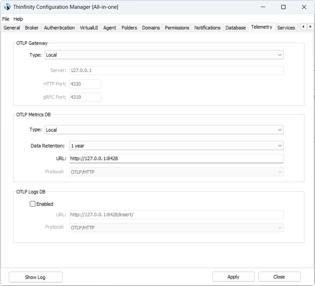Image resolution: width=315 pixels, height=286 pixels.
Task: Click the Metrics DB URL input field
Action: click(x=176, y=159)
